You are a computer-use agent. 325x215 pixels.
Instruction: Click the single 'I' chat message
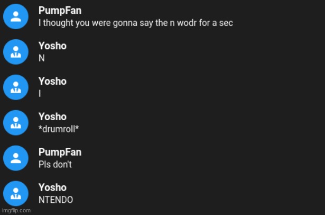40,94
